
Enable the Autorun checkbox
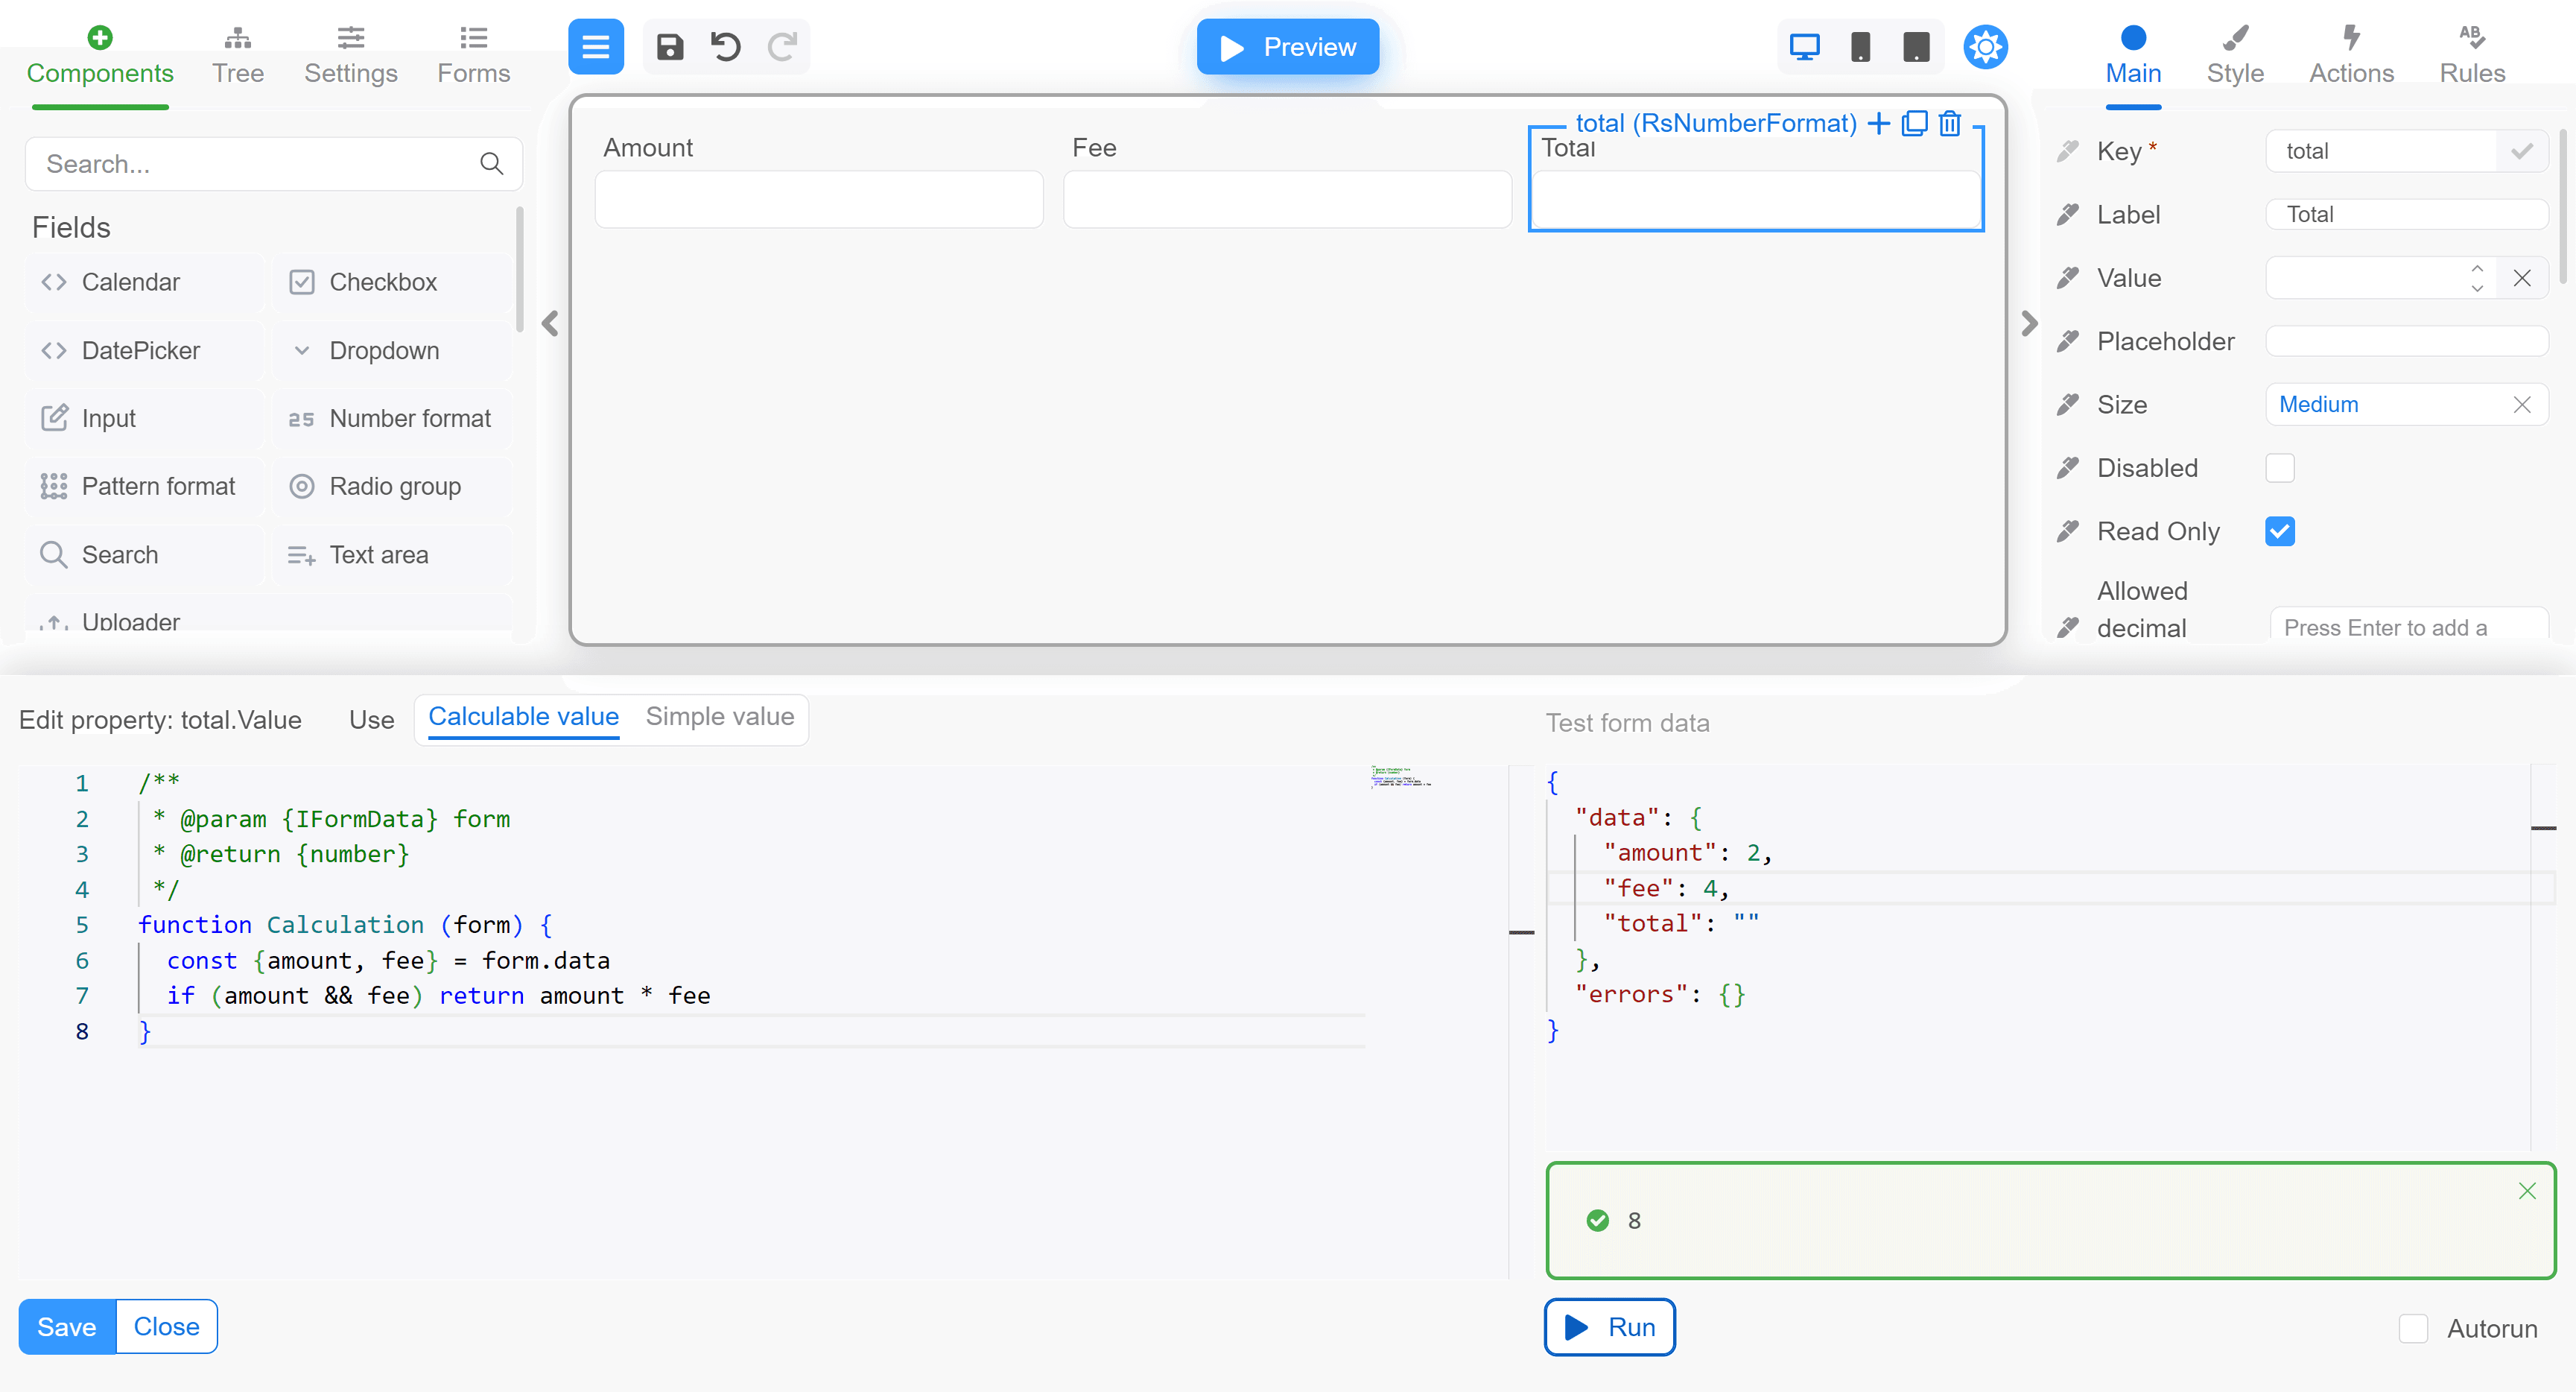(2413, 1328)
